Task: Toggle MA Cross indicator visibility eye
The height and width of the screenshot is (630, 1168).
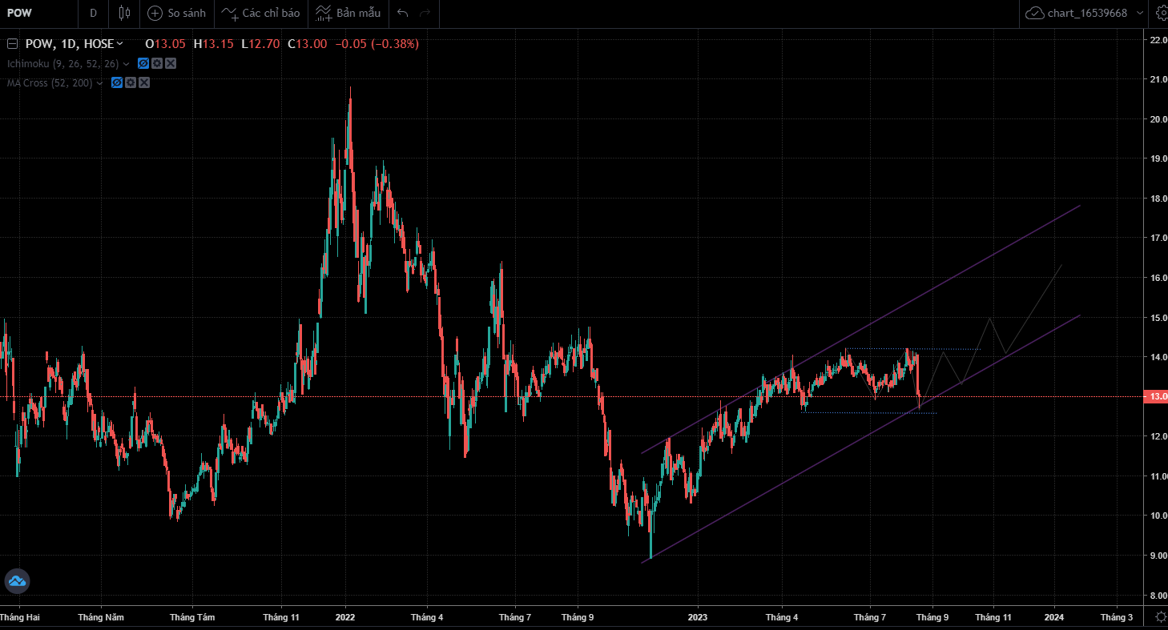Action: 117,82
